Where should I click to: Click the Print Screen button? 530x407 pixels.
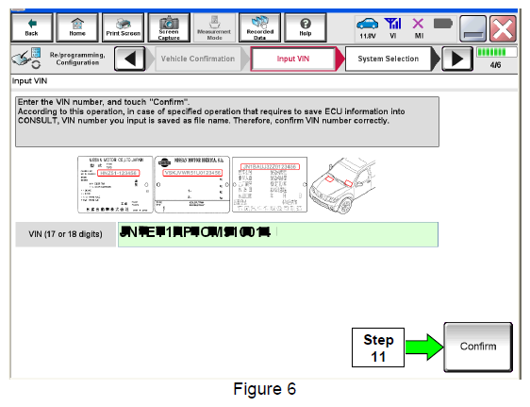pos(123,27)
